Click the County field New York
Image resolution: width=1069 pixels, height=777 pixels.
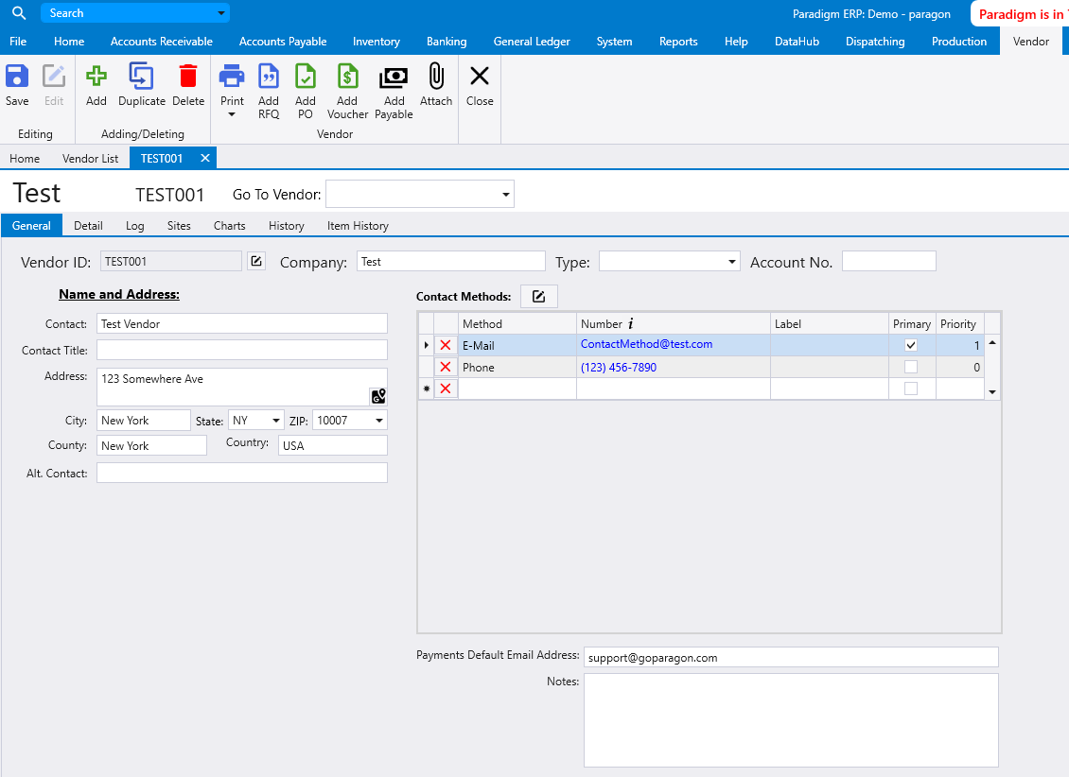pos(151,445)
